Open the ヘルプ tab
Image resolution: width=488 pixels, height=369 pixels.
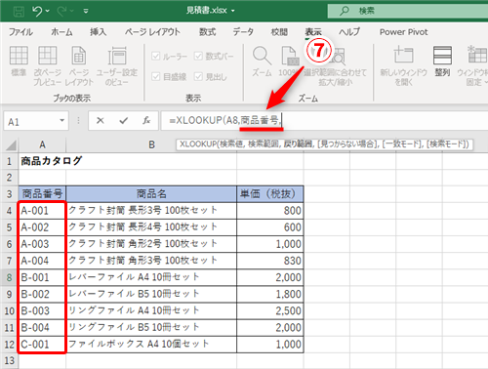point(349,32)
